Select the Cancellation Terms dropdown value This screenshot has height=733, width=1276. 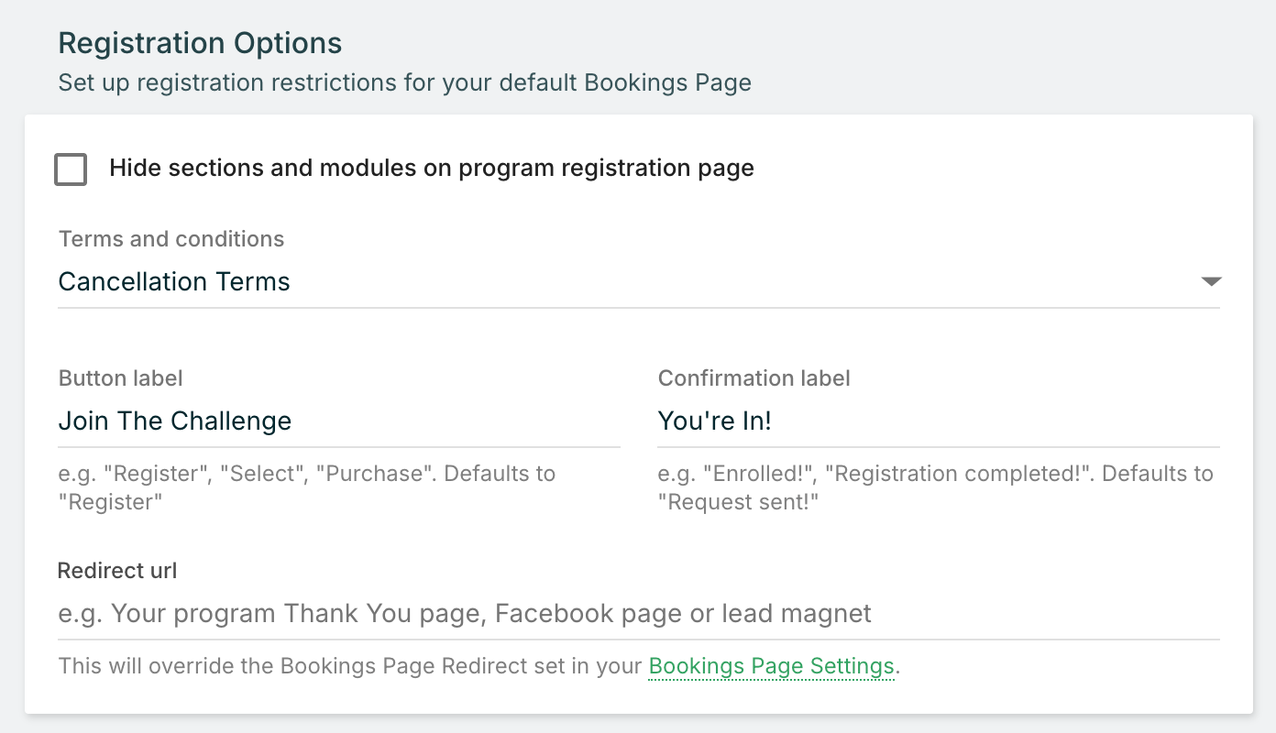point(174,281)
